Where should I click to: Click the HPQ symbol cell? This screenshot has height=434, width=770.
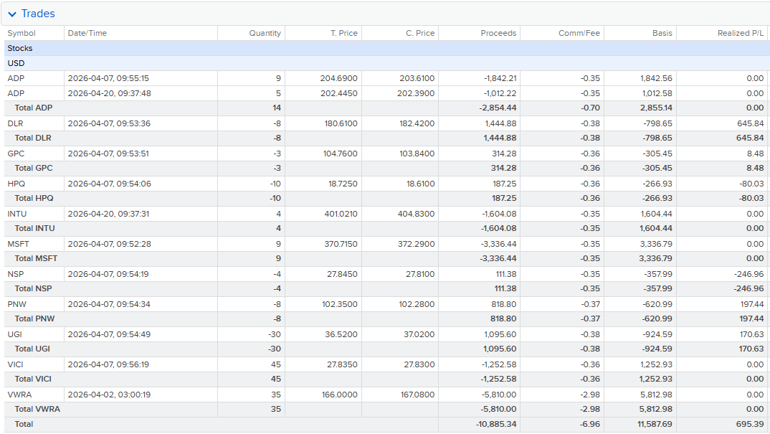(x=16, y=184)
